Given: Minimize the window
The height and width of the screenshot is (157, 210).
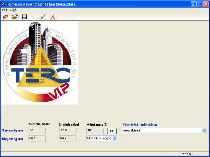Looking at the screenshot, I should [x=194, y=4].
